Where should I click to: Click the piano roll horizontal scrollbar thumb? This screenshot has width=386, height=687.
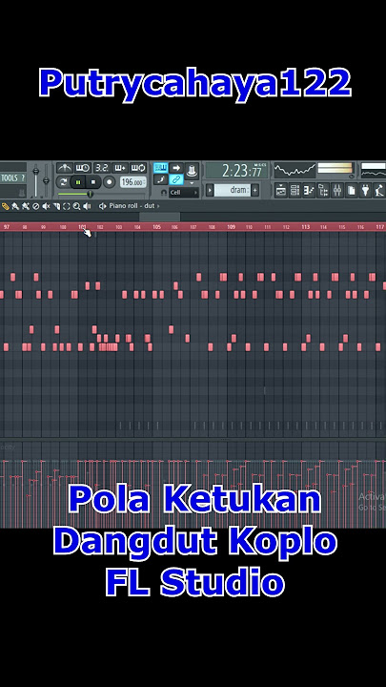pyautogui.click(x=160, y=217)
